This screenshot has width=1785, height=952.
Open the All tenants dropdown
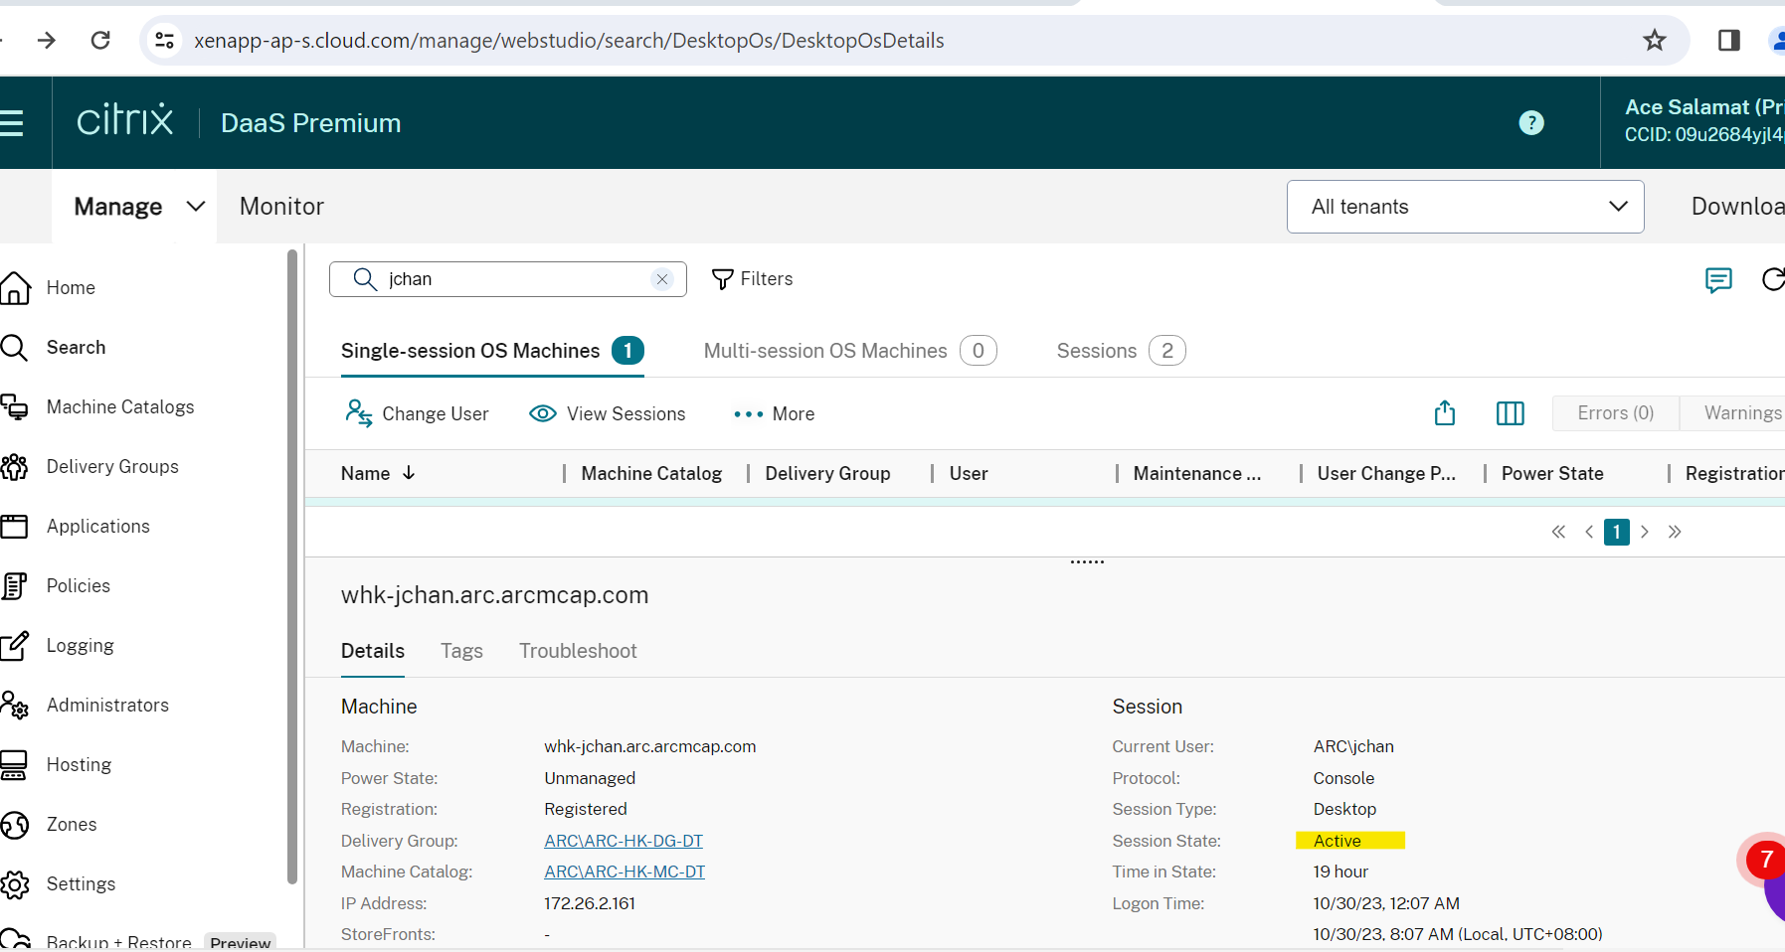(1464, 207)
